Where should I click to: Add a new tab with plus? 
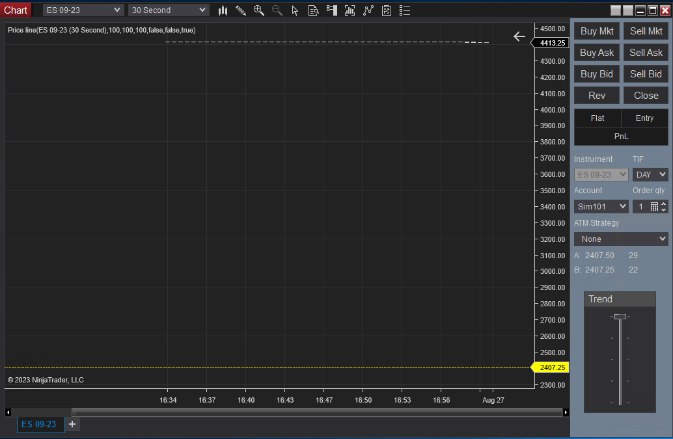coord(72,425)
